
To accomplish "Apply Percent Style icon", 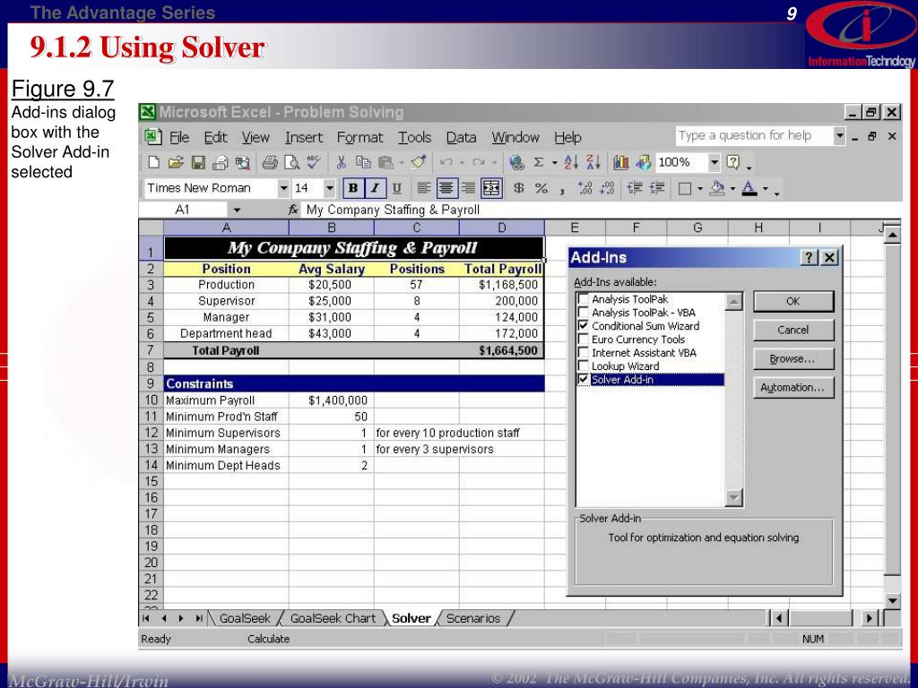I will click(x=541, y=188).
